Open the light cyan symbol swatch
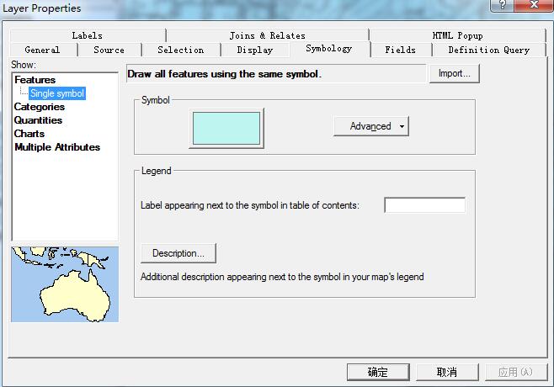Screen dimensions: 554x387 coord(226,128)
